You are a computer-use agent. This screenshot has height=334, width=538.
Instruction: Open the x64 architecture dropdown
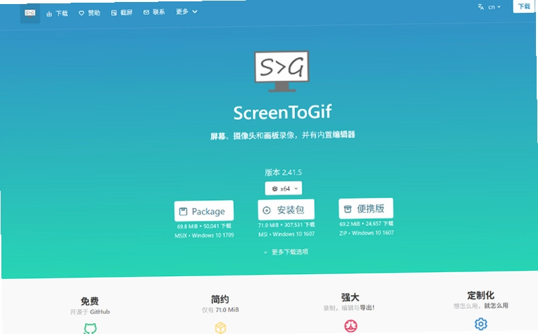tap(283, 189)
